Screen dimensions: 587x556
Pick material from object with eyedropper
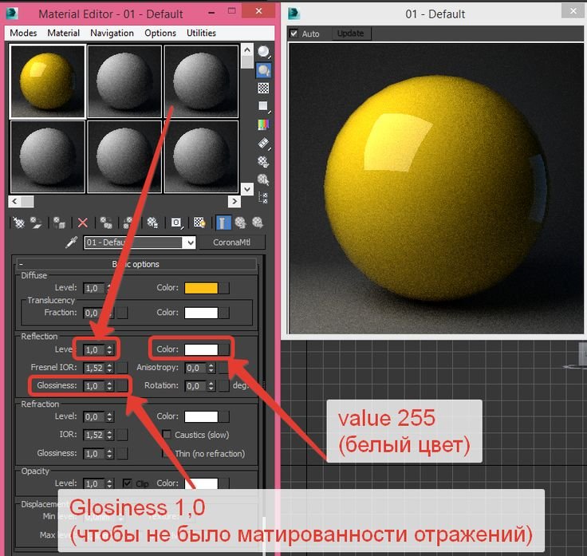(72, 243)
